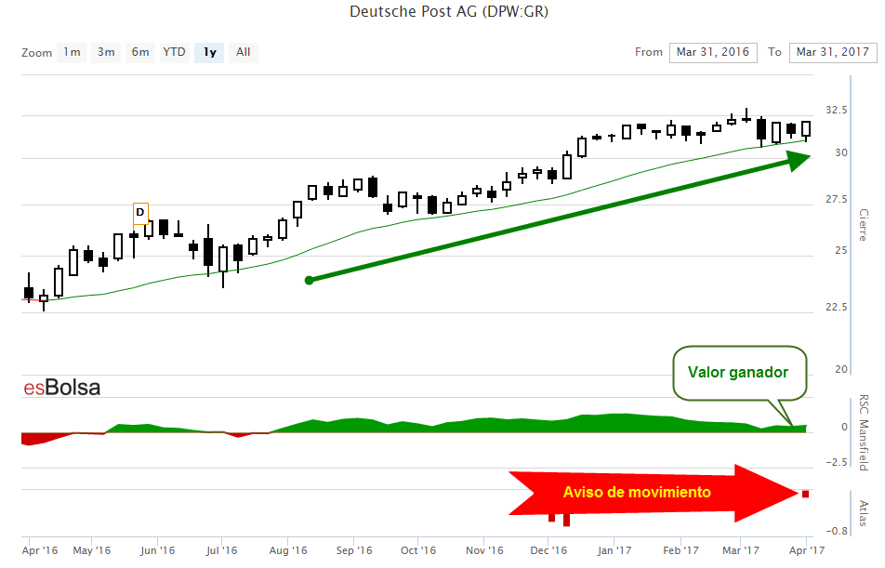Select the 3m zoom range
Viewport: 885px width, 568px height.
coord(106,52)
